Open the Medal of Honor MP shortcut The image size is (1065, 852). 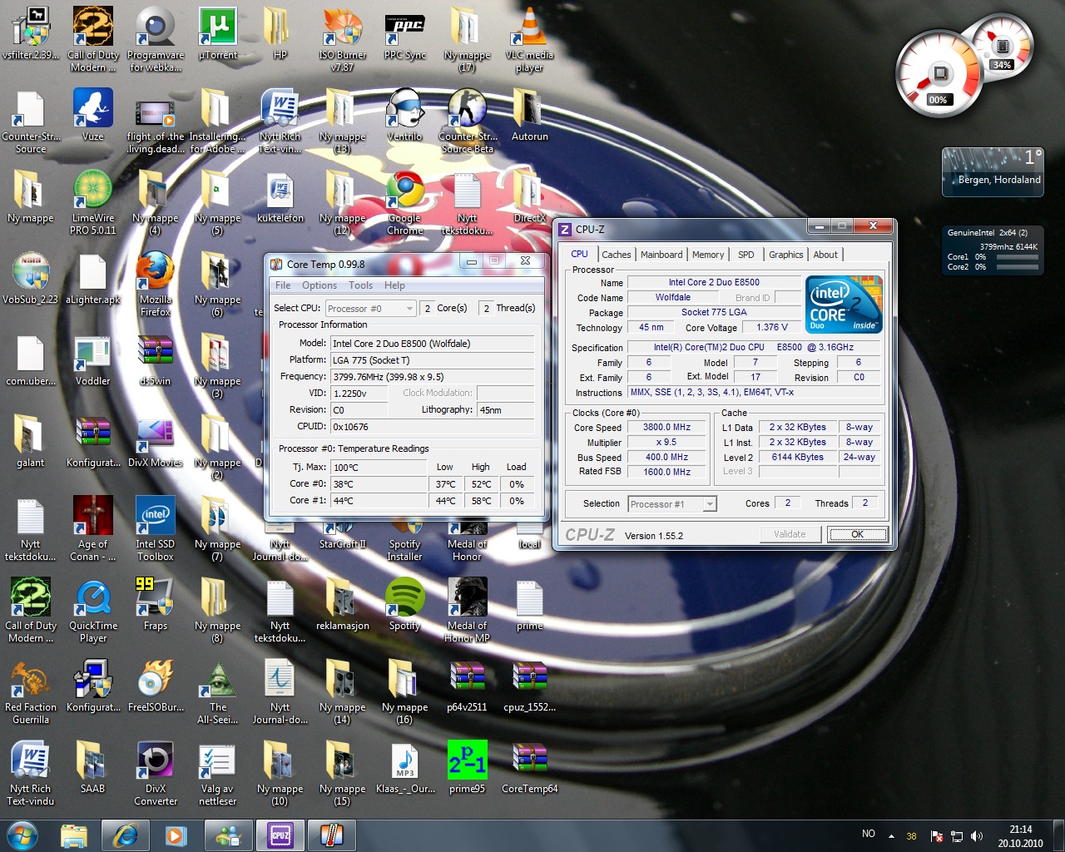coord(467,610)
